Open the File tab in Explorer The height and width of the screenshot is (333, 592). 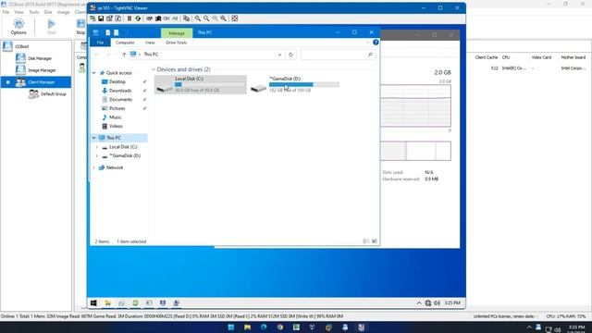coord(100,43)
